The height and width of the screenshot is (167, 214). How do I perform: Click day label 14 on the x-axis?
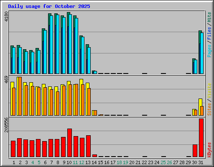[x=94, y=162]
